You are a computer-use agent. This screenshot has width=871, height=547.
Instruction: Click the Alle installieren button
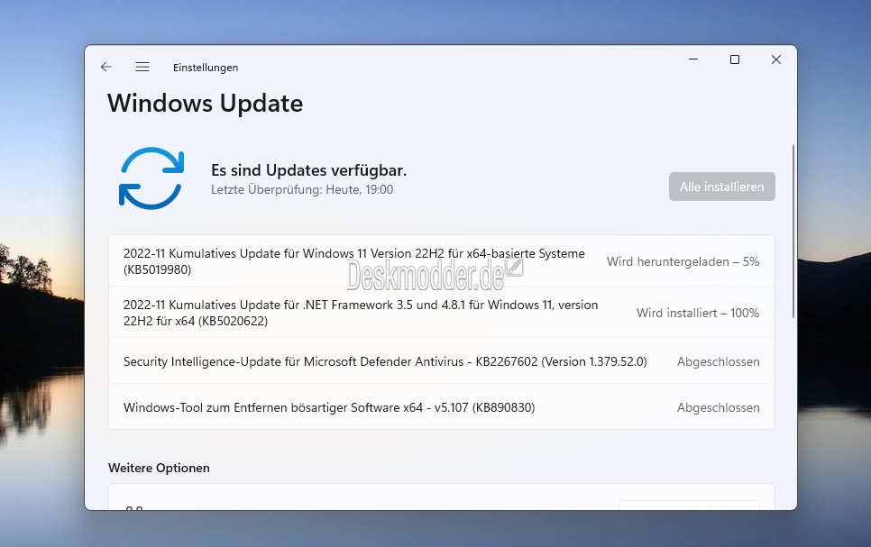(x=721, y=187)
